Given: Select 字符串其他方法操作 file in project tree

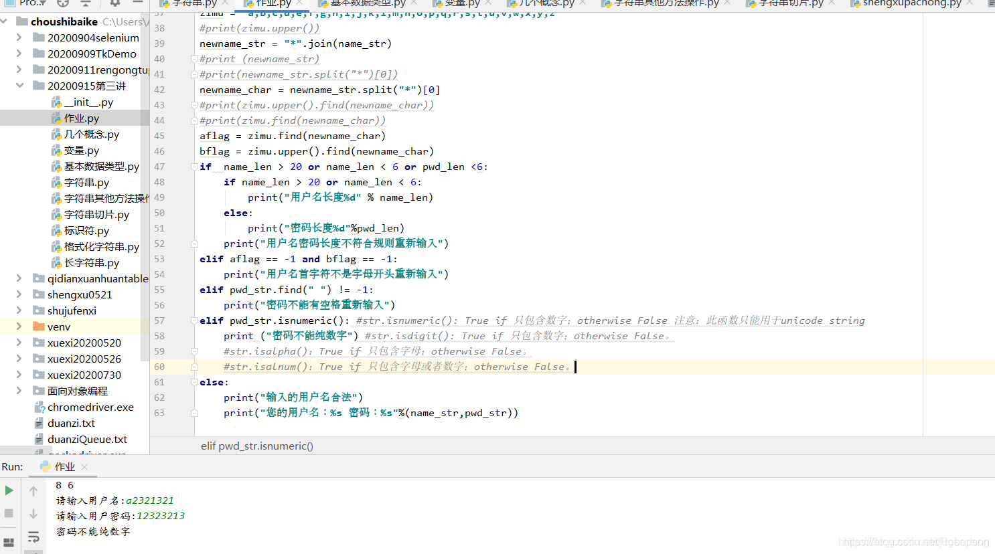Looking at the screenshot, I should point(106,199).
